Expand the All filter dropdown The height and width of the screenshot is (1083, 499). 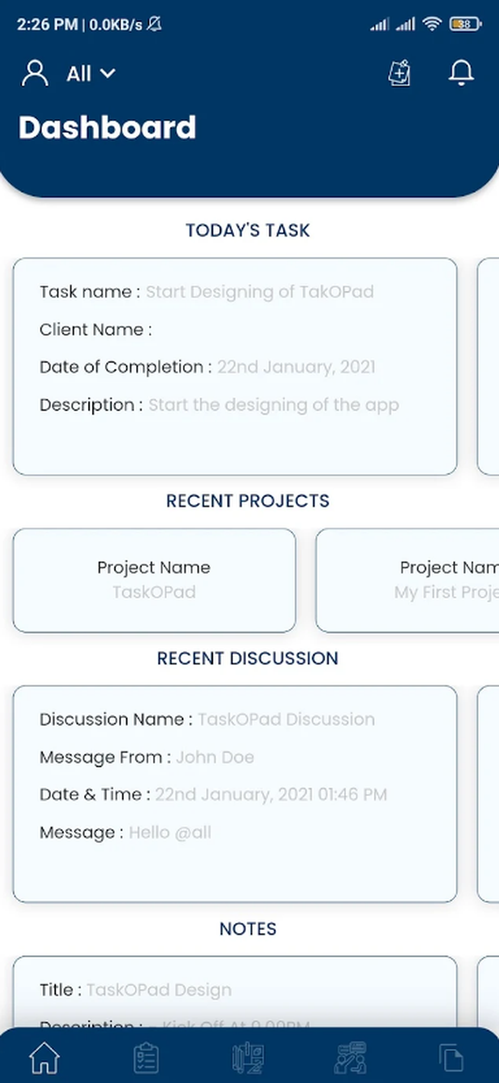[91, 74]
